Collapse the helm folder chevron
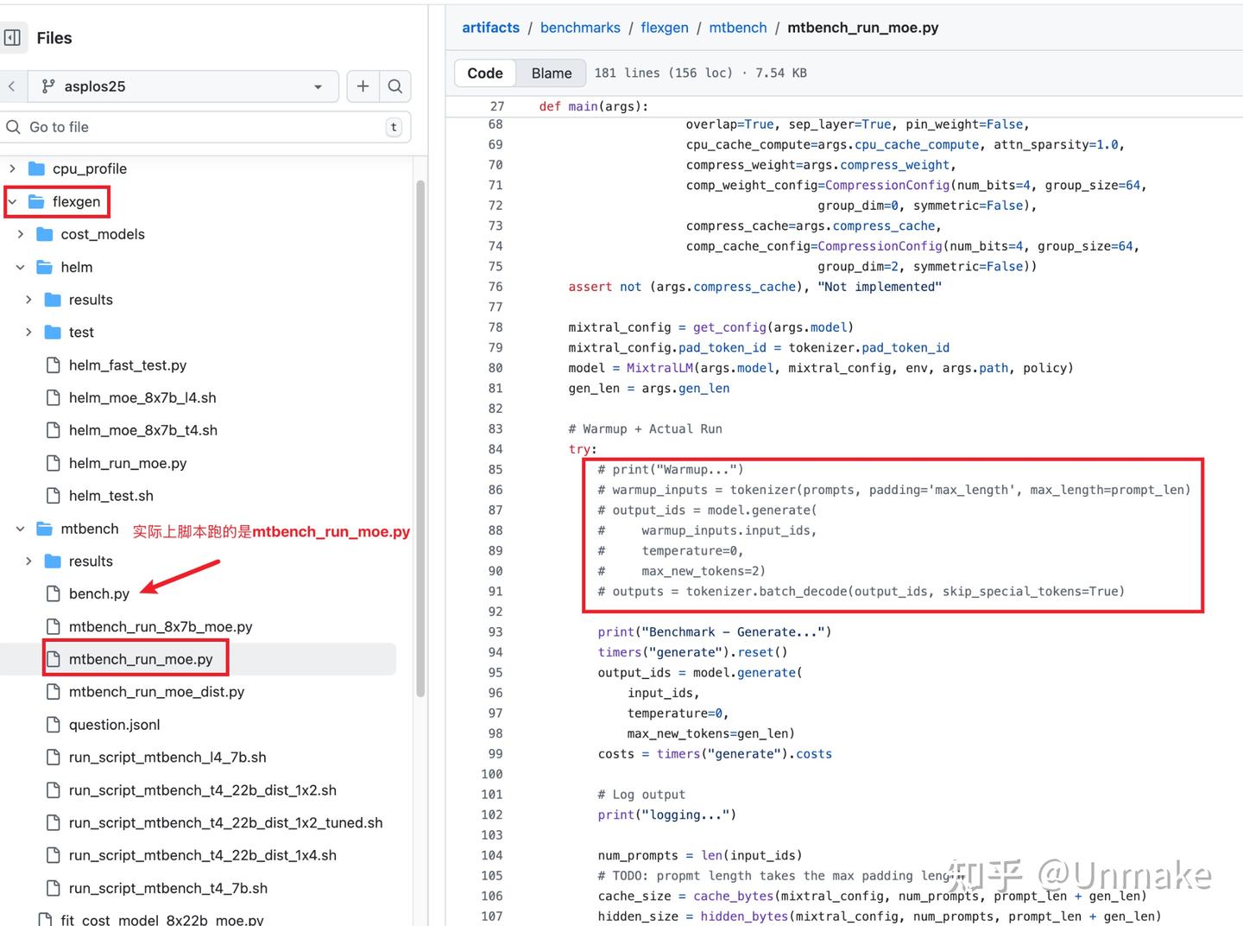 point(21,267)
